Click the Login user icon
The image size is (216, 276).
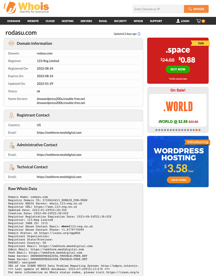tap(178, 21)
